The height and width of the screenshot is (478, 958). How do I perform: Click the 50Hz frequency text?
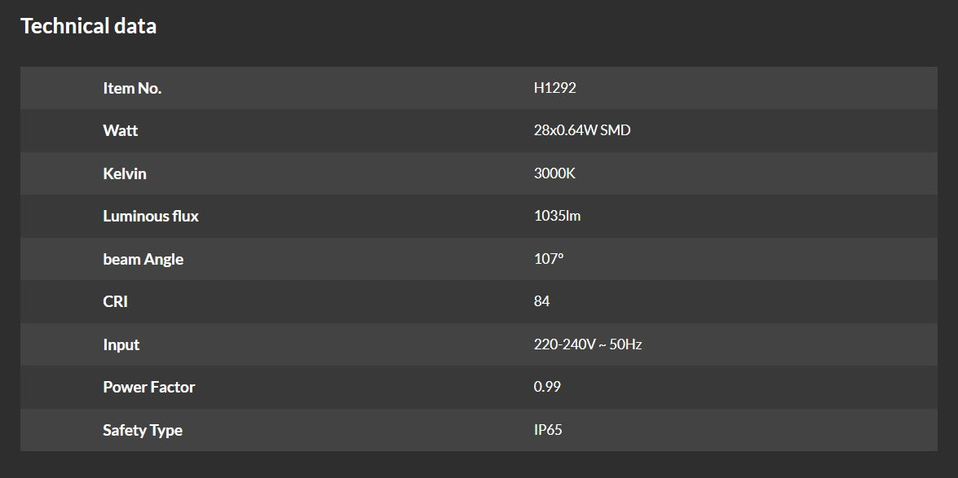point(625,344)
